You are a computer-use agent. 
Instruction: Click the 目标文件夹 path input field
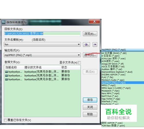point(42,34)
